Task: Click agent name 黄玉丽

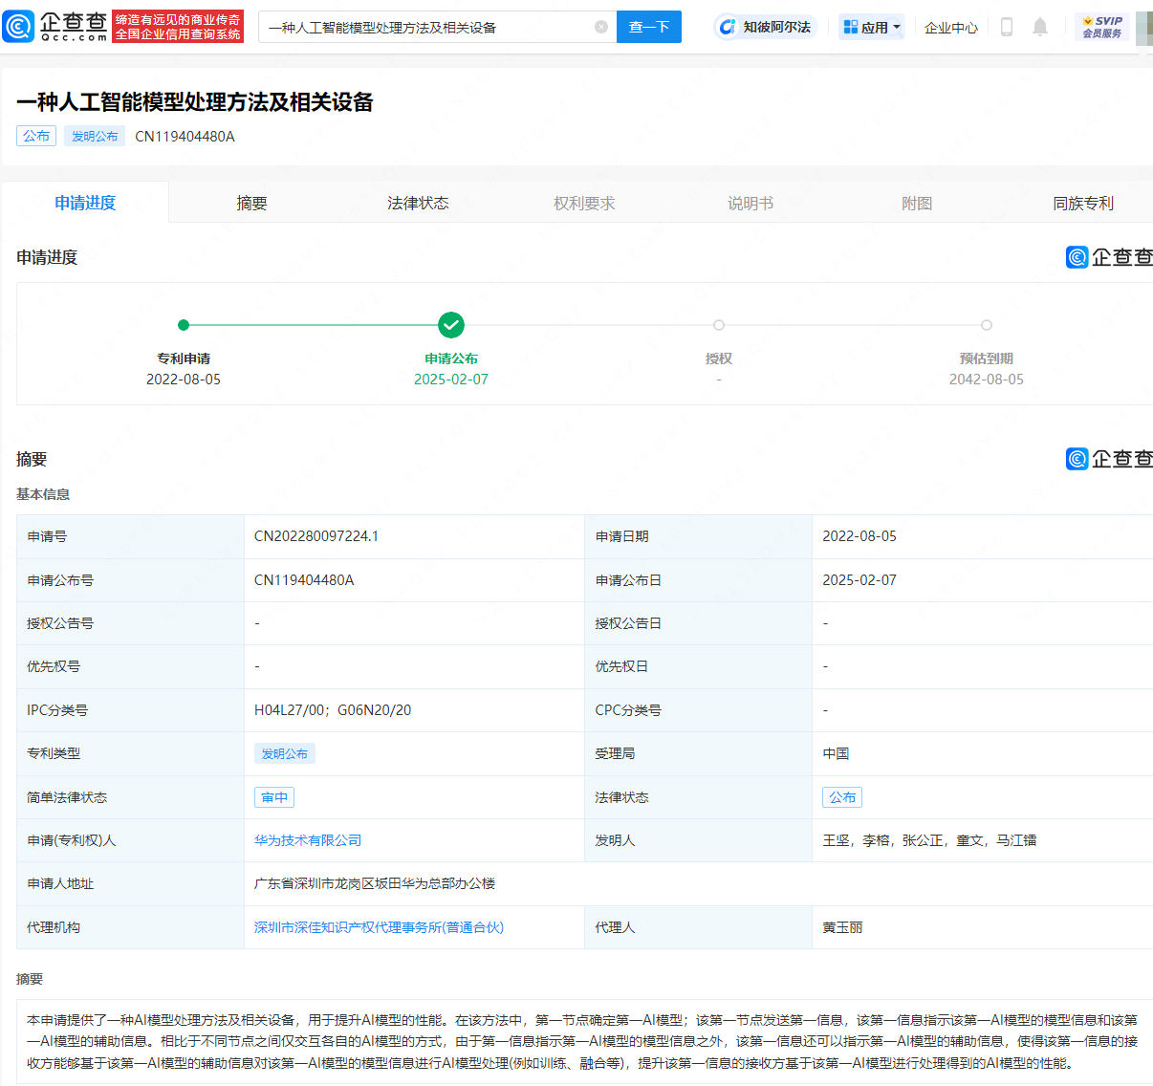Action: 842,927
